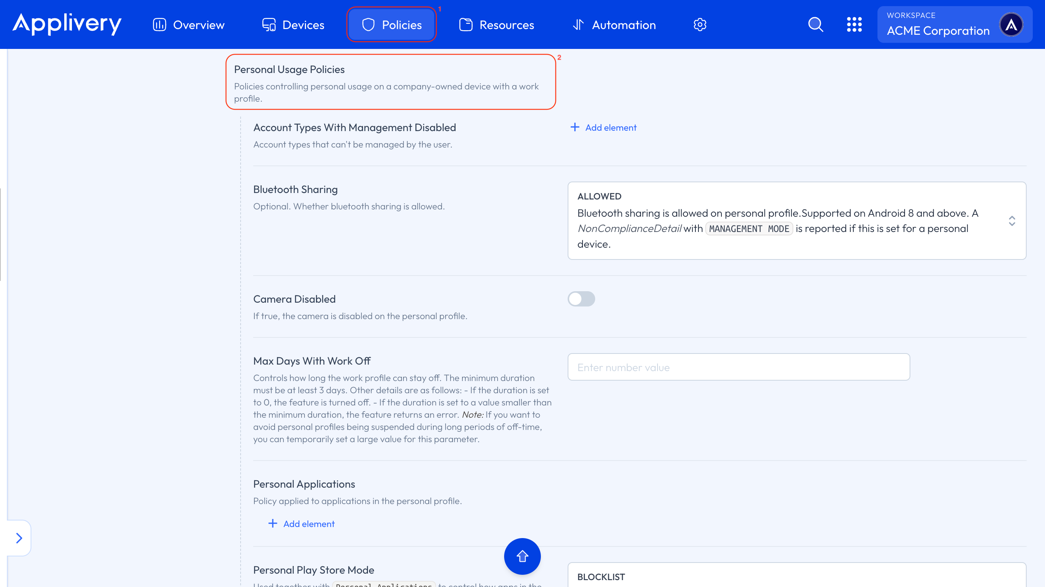The height and width of the screenshot is (587, 1045).
Task: Focus the Max Days With Work Off field
Action: [x=738, y=367]
